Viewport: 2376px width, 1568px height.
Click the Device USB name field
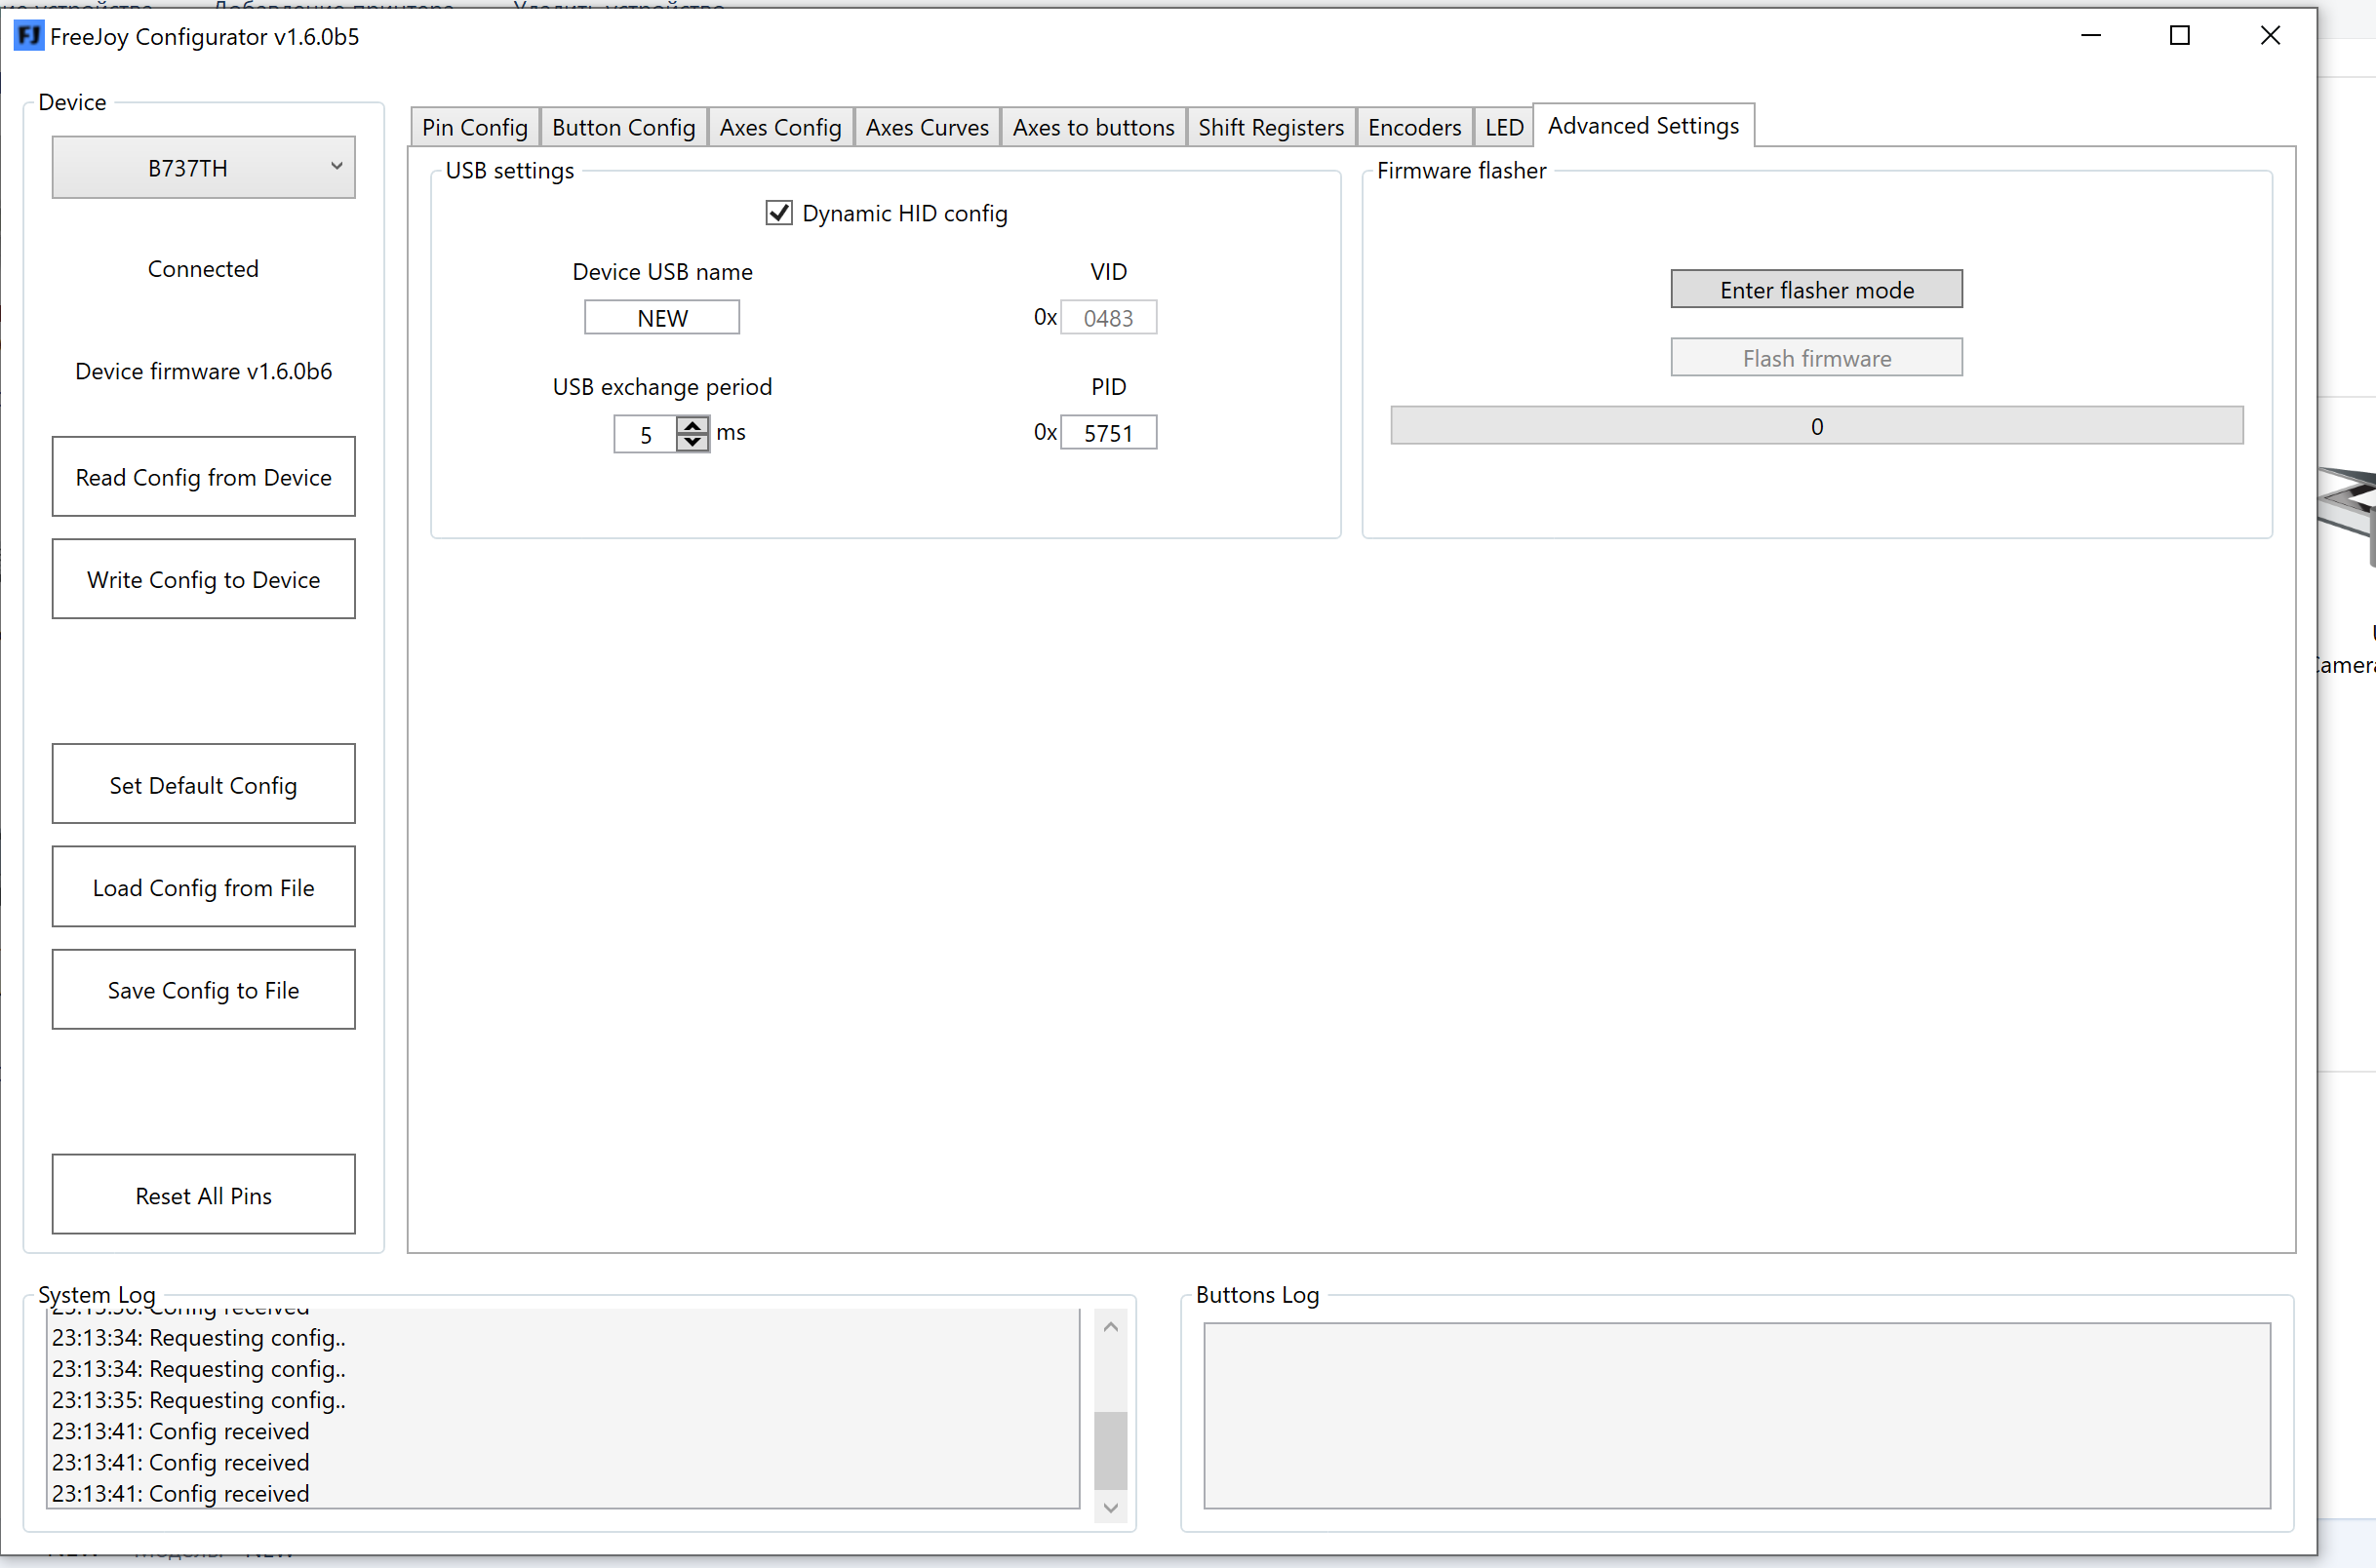click(x=662, y=317)
